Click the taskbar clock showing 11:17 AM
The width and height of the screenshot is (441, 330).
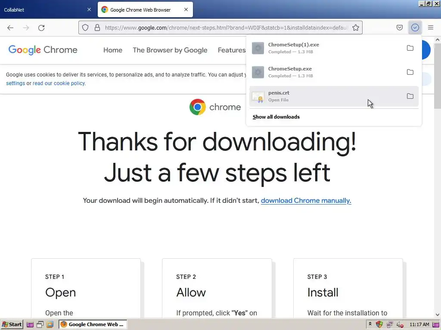(419, 325)
